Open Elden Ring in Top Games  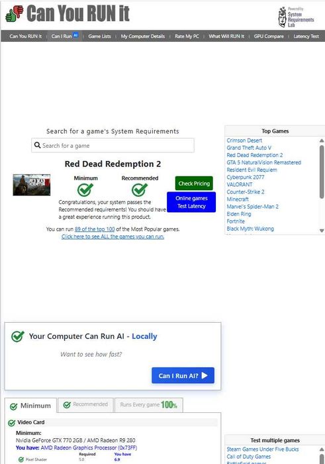coord(239,214)
